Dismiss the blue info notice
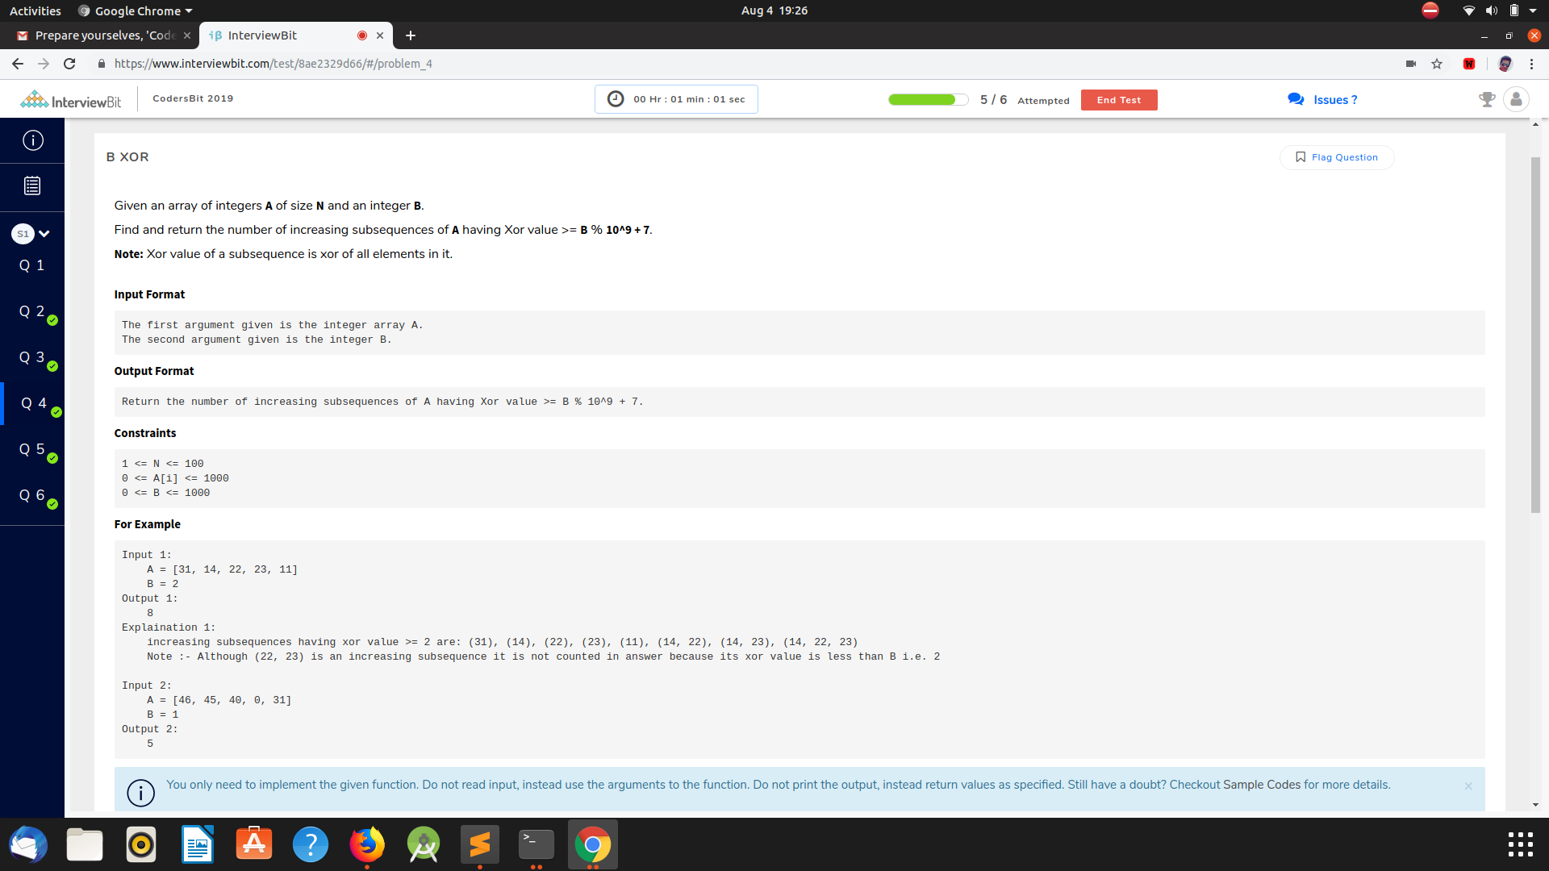This screenshot has height=871, width=1549. 1468,786
